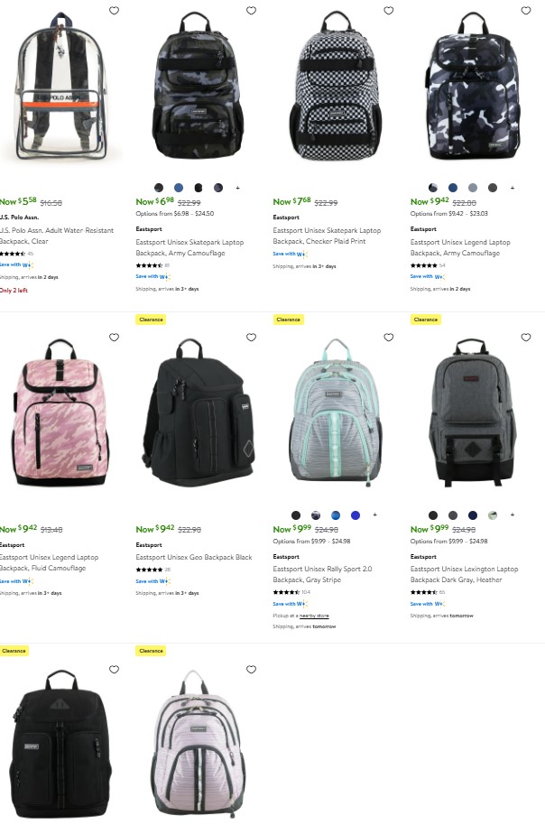This screenshot has width=545, height=825.
Task: Show more color options for Rally Sport backpack
Action: pyautogui.click(x=375, y=515)
